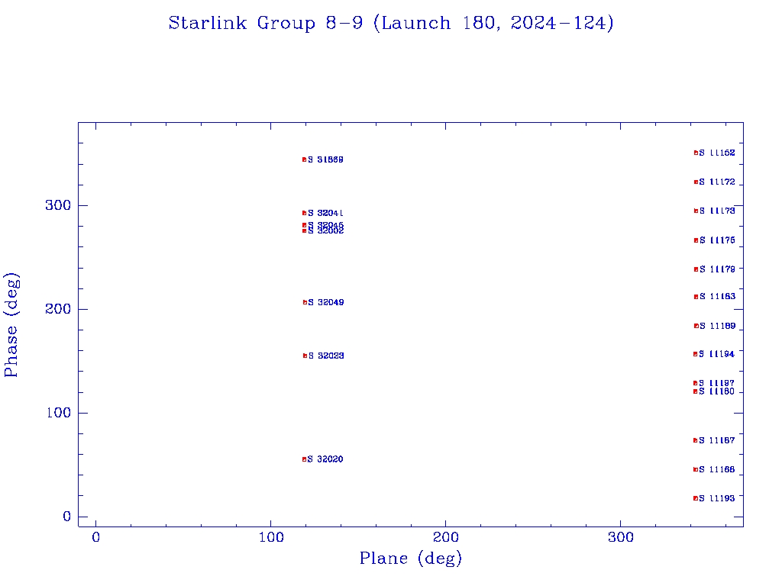This screenshot has width=782, height=586.
Task: Click the S 32002 satellite label
Action: pos(325,231)
